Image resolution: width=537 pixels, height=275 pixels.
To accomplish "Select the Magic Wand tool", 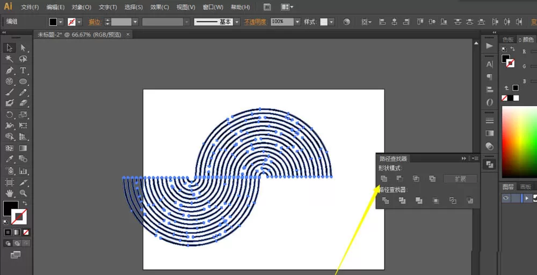I will tap(9, 59).
